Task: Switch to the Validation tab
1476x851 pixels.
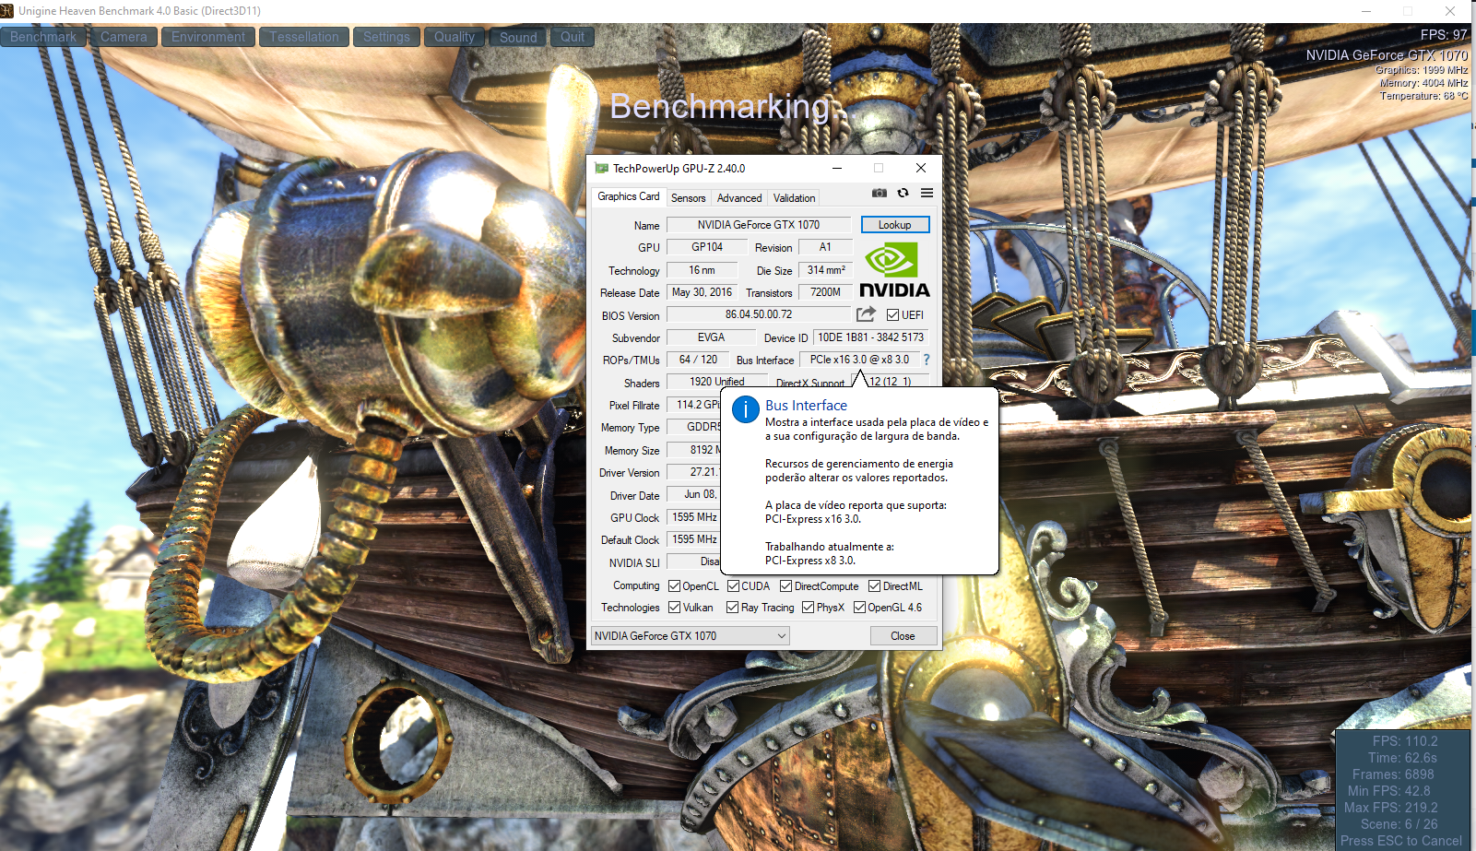Action: (794, 198)
